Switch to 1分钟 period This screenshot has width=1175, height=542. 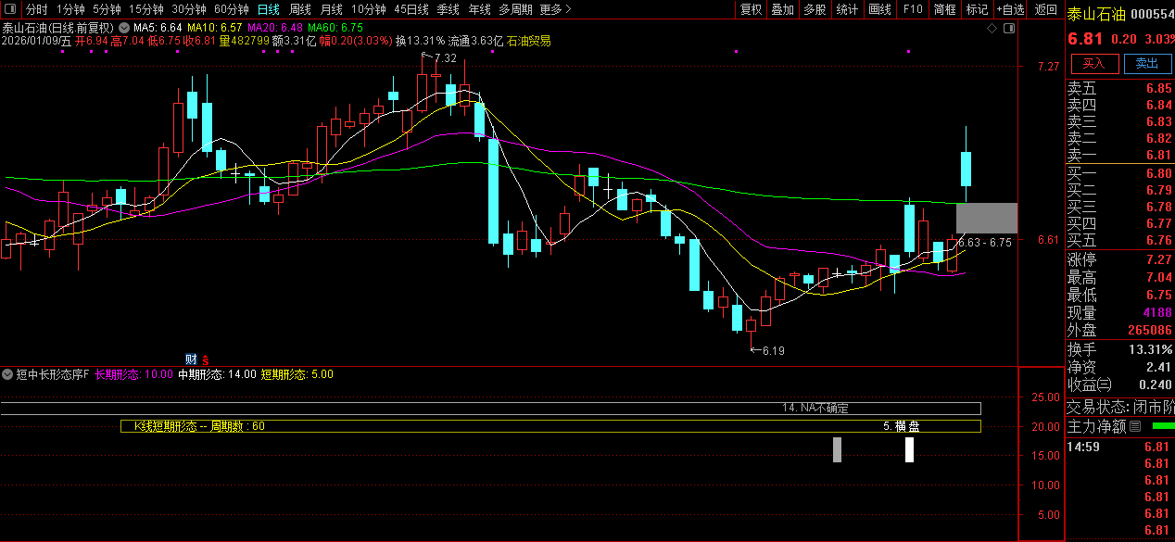click(70, 9)
